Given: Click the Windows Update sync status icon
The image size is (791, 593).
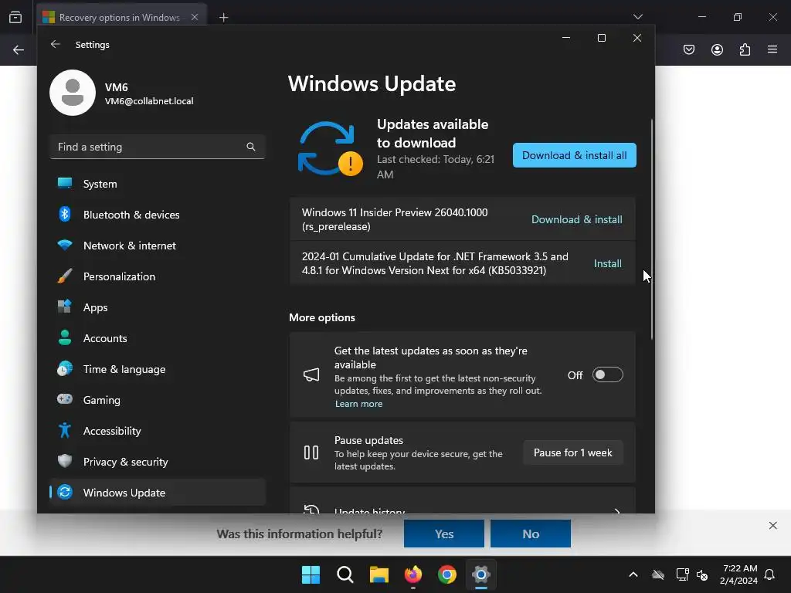Looking at the screenshot, I should [331, 149].
